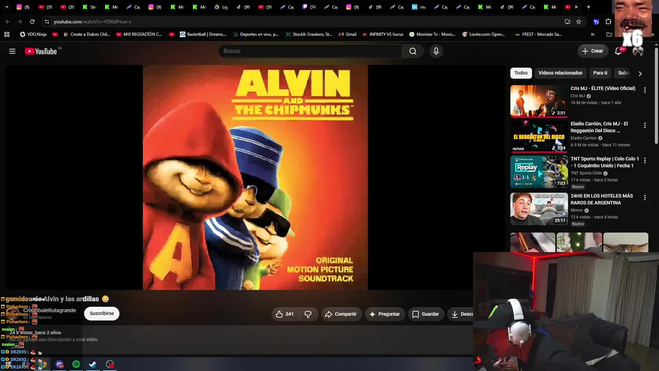Open the MIX REGGAETÓN bookmark
The height and width of the screenshot is (371, 659).
pos(138,35)
